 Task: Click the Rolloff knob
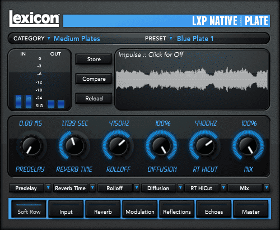pos(118,146)
